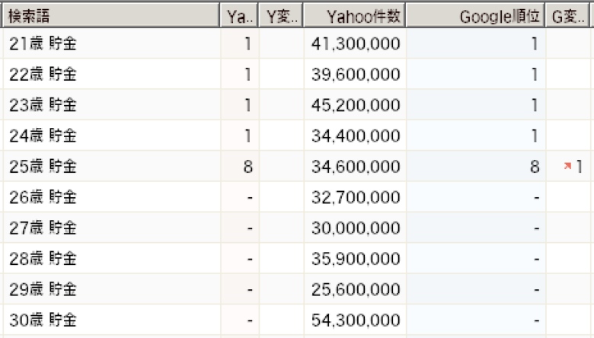Click the Y変.. column header
The width and height of the screenshot is (594, 338).
(281, 15)
